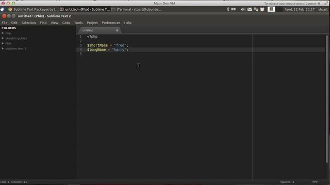Open the Find menu
Screen dimensions: 330x185
43,23
